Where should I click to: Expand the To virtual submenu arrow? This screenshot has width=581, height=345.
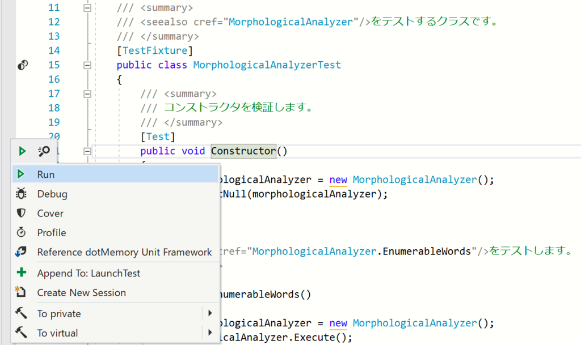point(210,333)
